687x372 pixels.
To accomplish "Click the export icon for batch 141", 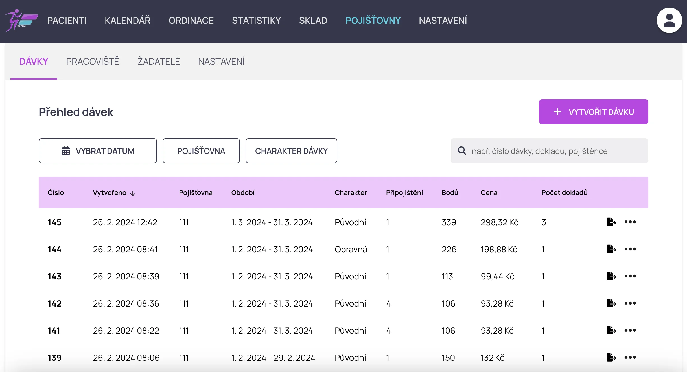I will [611, 330].
